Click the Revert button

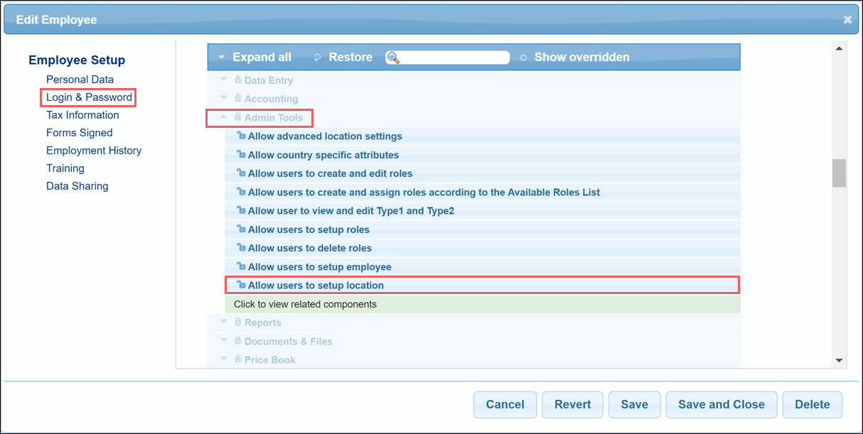[x=572, y=404]
